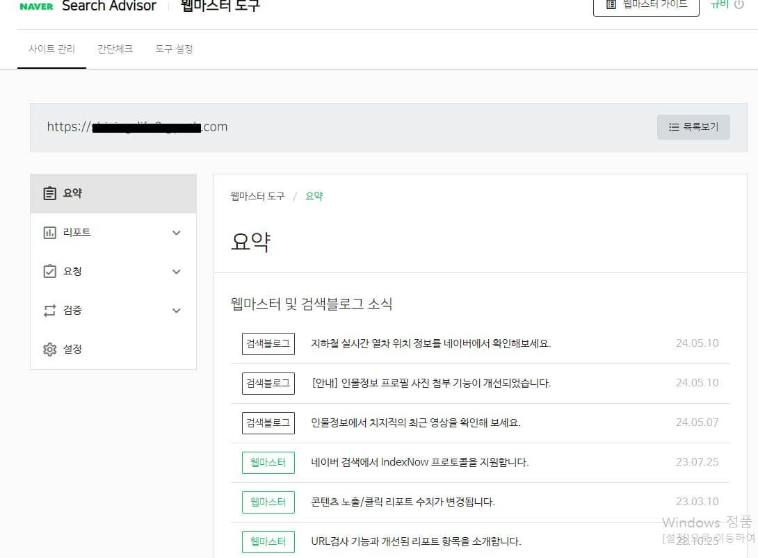Image resolution: width=758 pixels, height=558 pixels.
Task: Click the NAVER logo
Action: point(35,6)
